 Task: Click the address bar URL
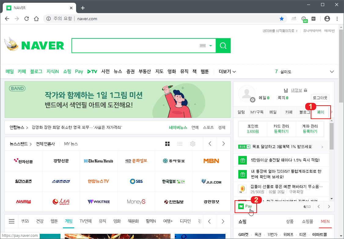point(87,19)
